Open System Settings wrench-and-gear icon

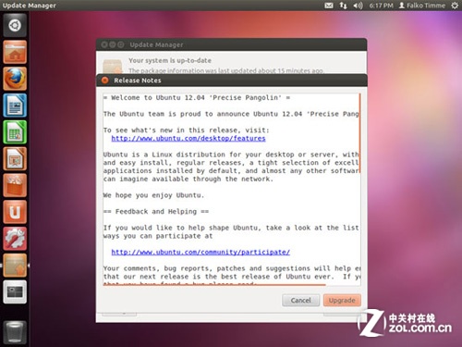coord(15,239)
